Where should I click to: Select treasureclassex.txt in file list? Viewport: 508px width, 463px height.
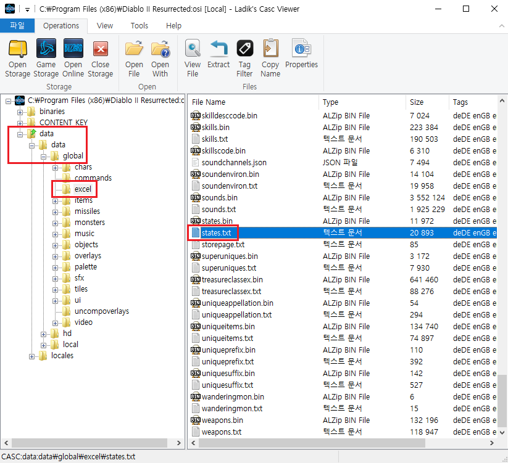click(231, 292)
